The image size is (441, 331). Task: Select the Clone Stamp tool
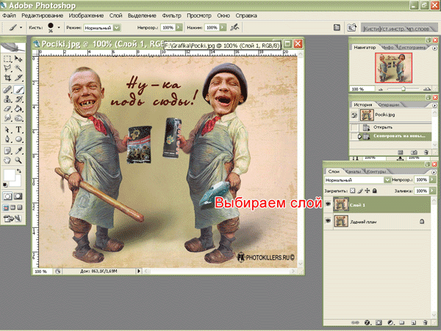tap(7, 99)
